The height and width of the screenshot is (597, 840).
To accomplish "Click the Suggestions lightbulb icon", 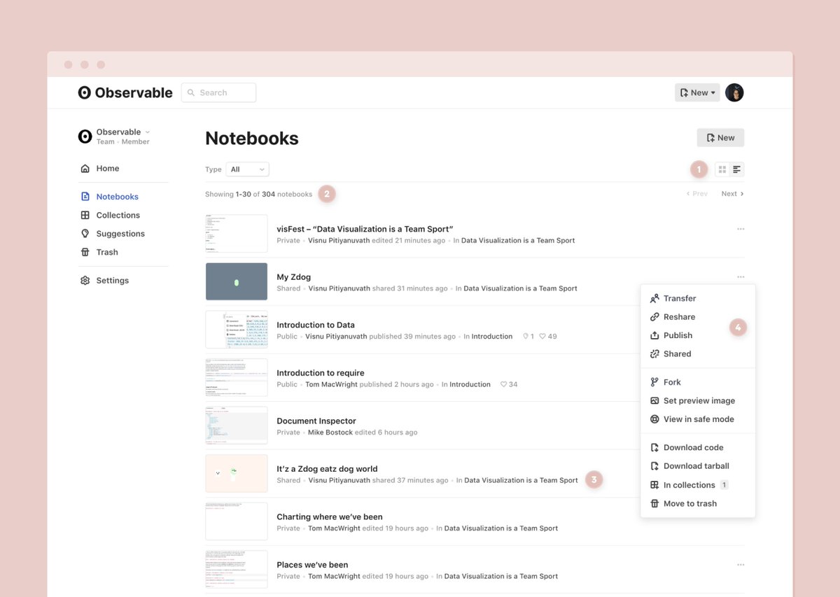I will pyautogui.click(x=85, y=234).
